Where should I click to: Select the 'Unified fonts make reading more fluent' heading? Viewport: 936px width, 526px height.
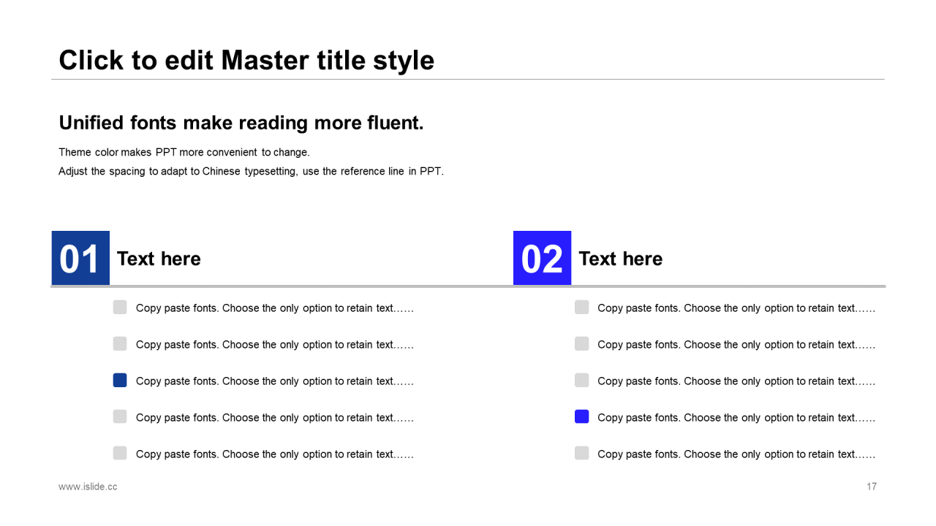coord(241,123)
